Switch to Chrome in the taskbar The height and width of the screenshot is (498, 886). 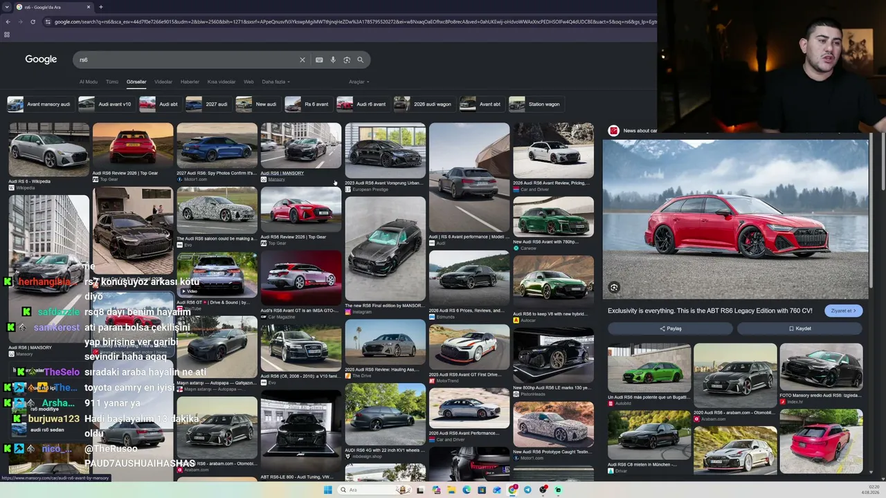(x=512, y=490)
